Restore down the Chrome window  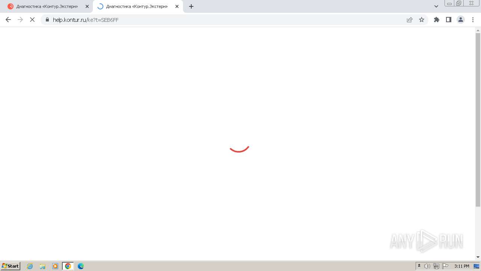[x=459, y=3]
